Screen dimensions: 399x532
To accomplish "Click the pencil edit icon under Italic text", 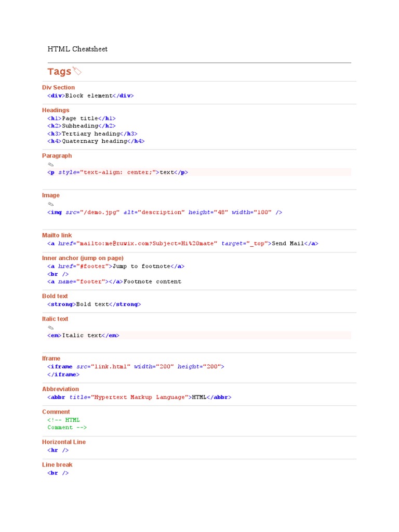I will click(51, 328).
